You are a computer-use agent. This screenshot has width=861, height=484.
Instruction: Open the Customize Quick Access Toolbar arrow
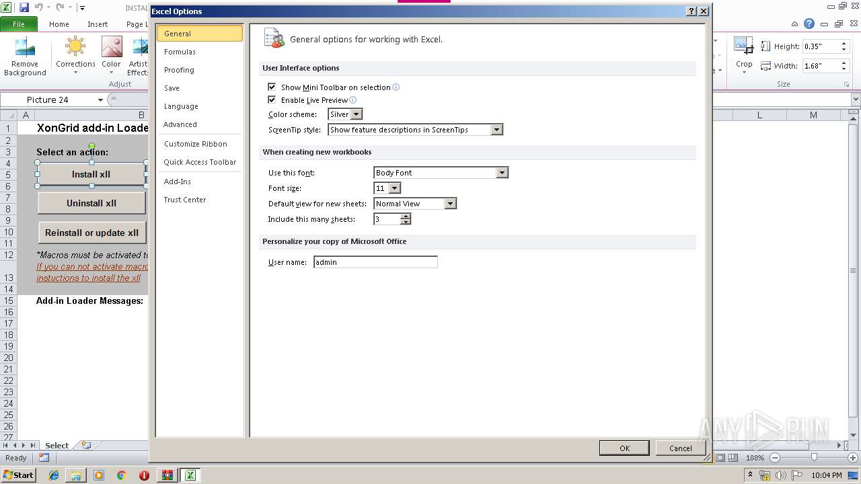[82, 8]
